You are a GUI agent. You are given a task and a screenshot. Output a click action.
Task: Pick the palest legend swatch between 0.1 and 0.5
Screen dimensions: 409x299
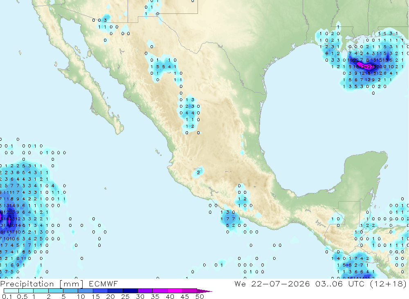(11, 291)
